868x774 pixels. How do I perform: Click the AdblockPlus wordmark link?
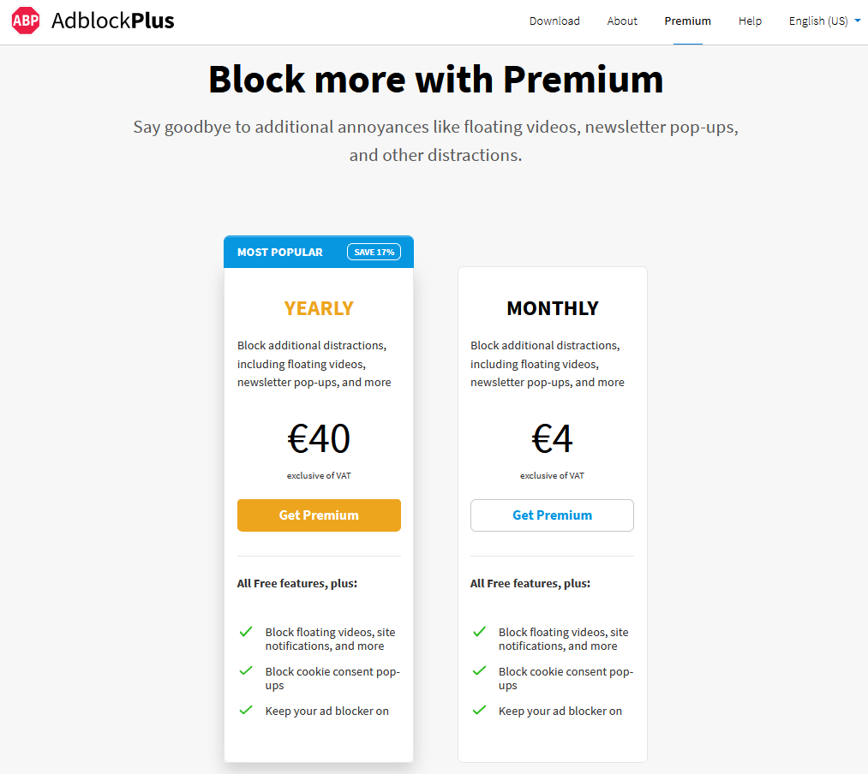(x=112, y=21)
